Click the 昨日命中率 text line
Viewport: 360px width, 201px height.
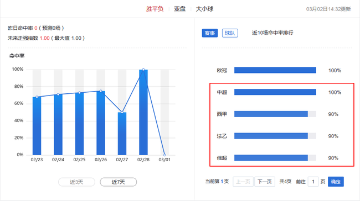click(36, 28)
